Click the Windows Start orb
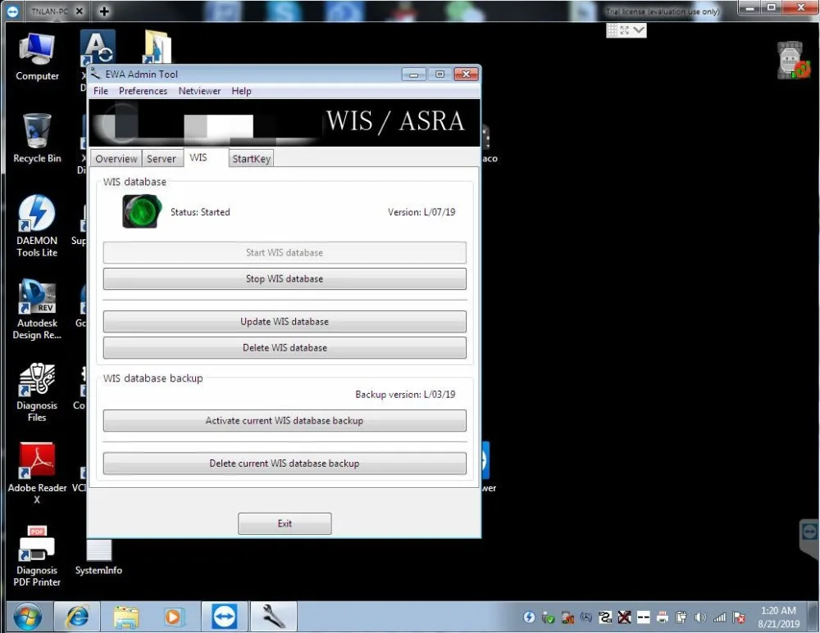The image size is (820, 633). (x=27, y=617)
